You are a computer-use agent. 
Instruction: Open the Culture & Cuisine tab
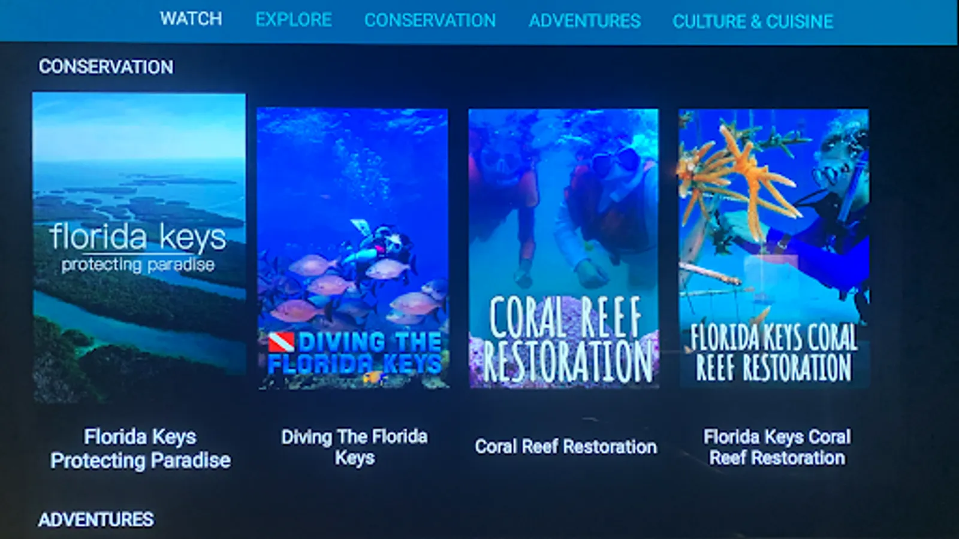753,22
